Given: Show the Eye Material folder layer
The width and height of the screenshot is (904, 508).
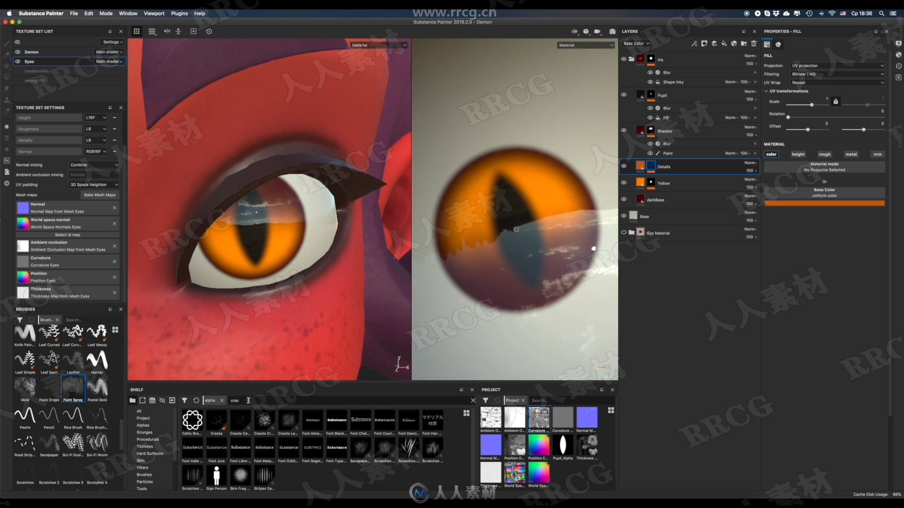Looking at the screenshot, I should click(x=623, y=232).
